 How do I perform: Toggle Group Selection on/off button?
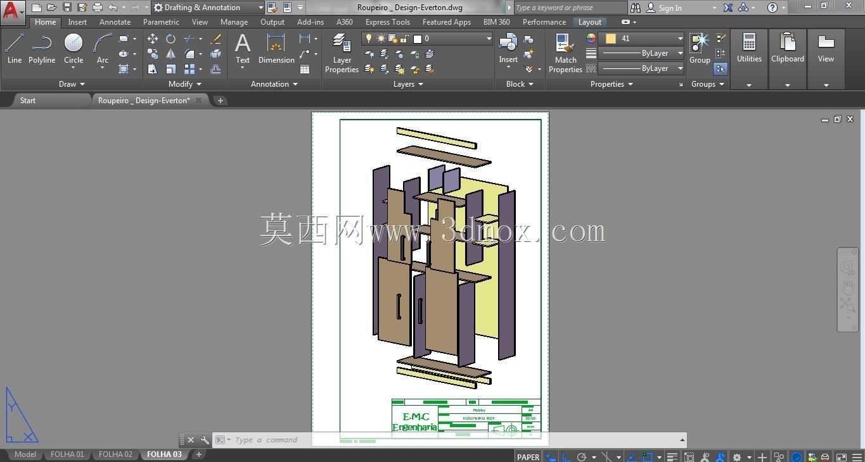(721, 68)
